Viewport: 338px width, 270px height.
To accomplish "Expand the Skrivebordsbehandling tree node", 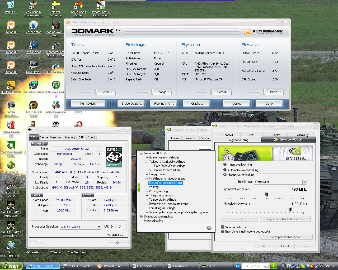I will 141,216.
